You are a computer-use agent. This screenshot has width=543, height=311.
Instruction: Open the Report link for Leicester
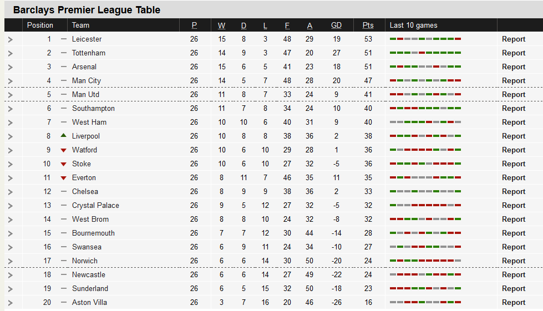pos(514,39)
